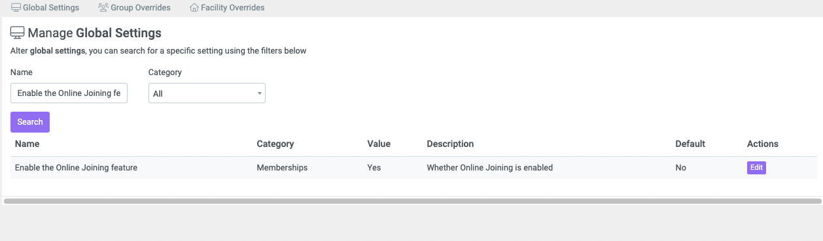
Task: Click the Global Settings monitor icon
Action: point(16,8)
